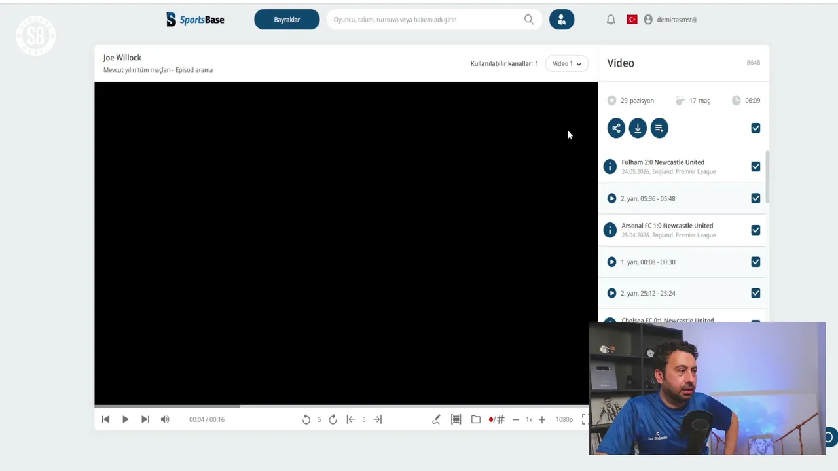Click the Joe Willock player name

pos(122,58)
